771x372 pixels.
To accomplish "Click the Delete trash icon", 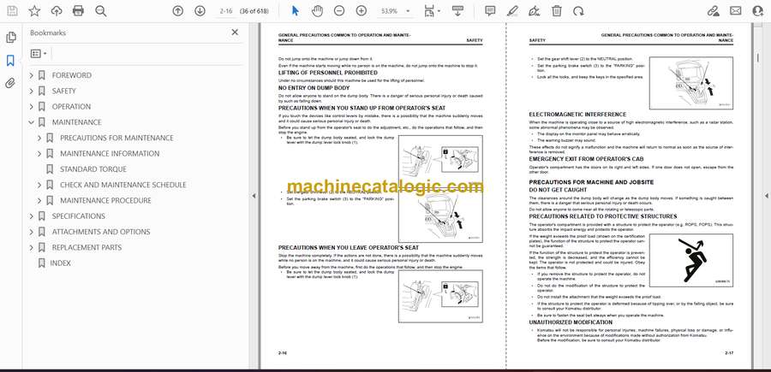I will (557, 11).
